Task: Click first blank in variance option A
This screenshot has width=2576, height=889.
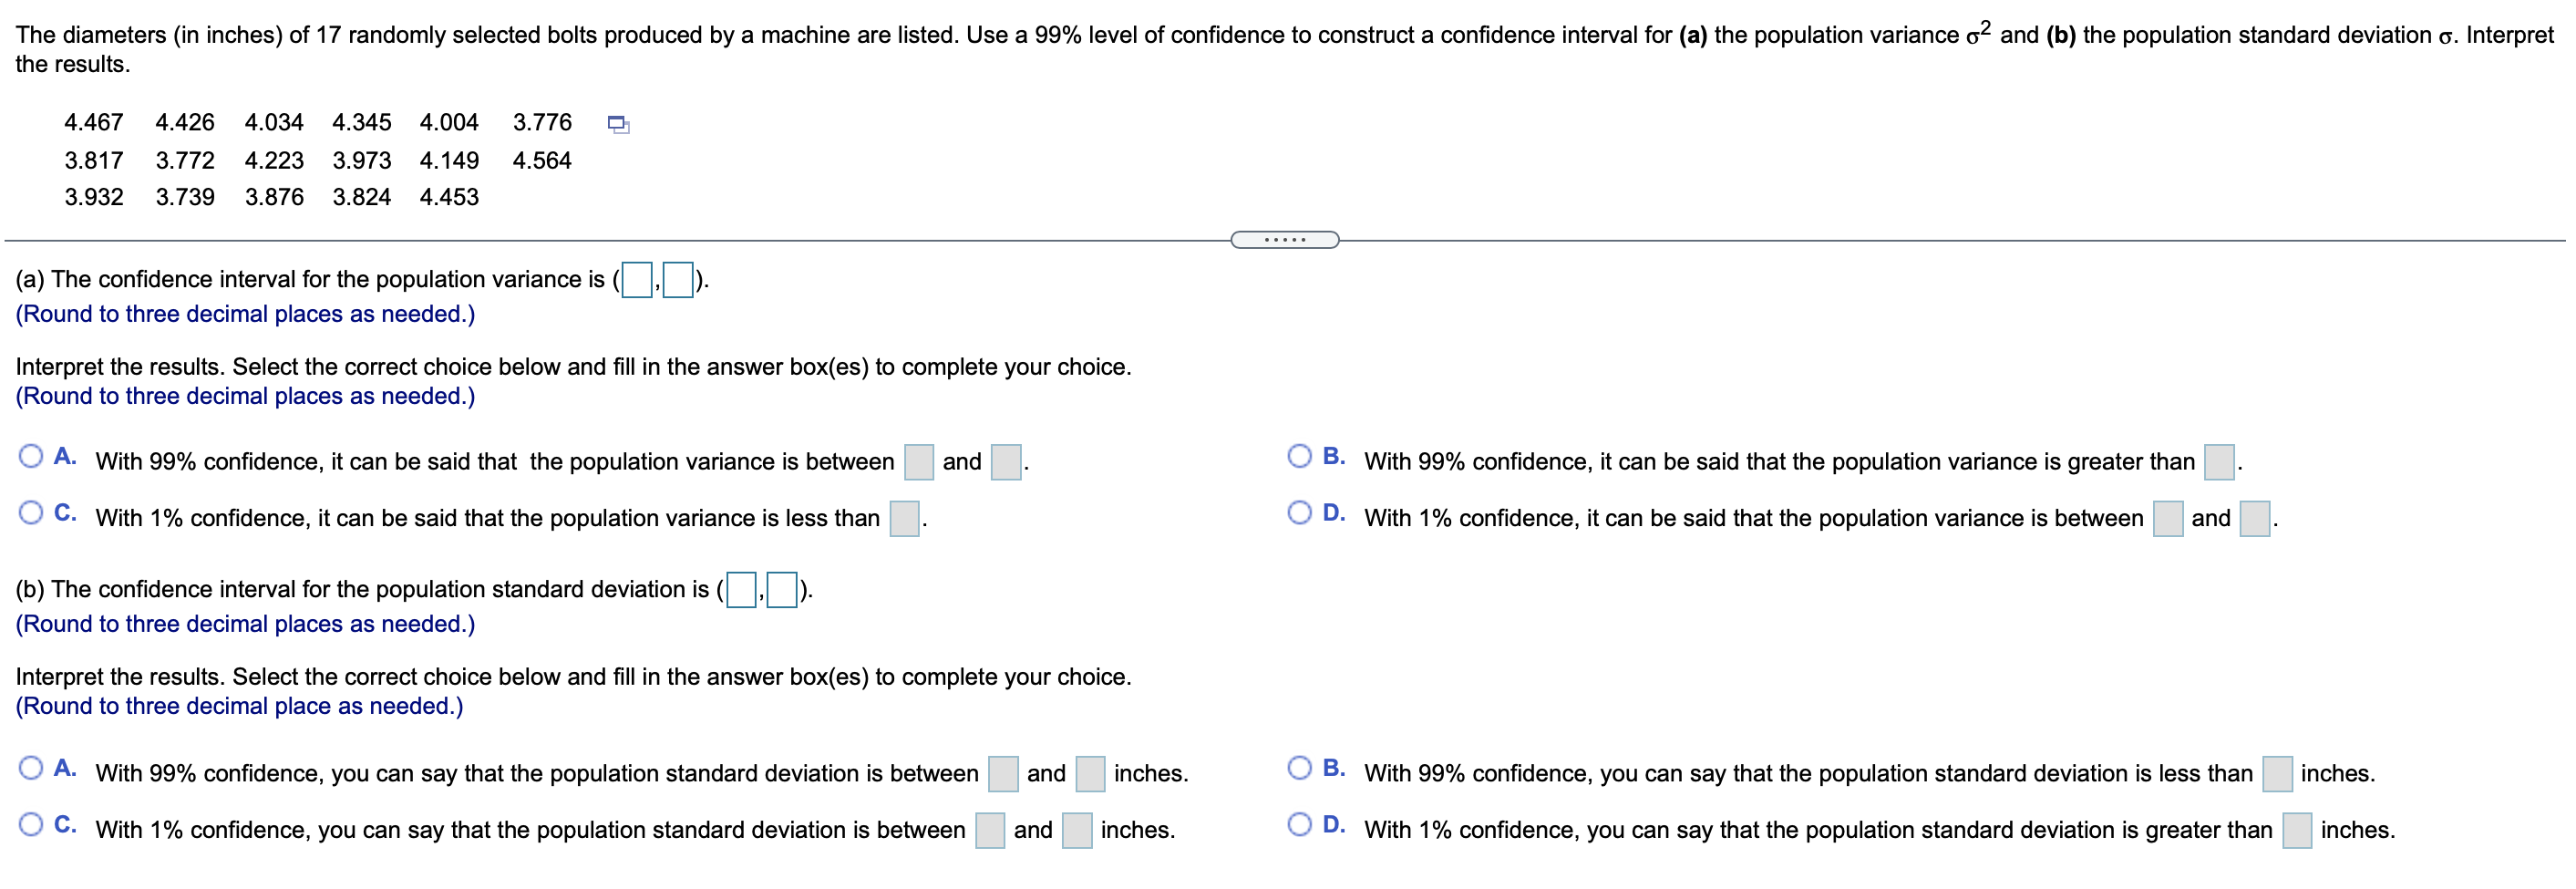Action: [x=919, y=462]
